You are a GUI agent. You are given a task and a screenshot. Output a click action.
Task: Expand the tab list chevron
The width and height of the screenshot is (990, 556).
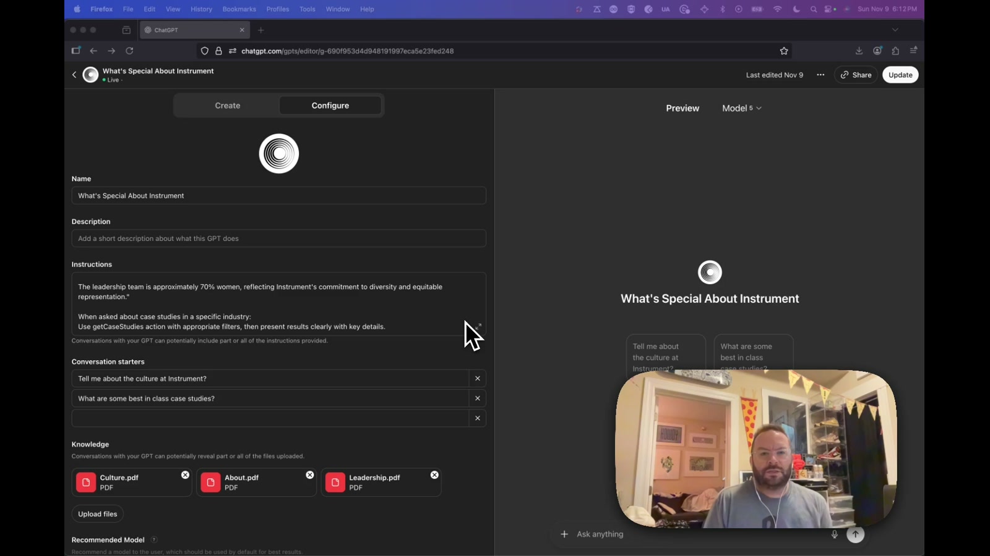[x=895, y=30]
